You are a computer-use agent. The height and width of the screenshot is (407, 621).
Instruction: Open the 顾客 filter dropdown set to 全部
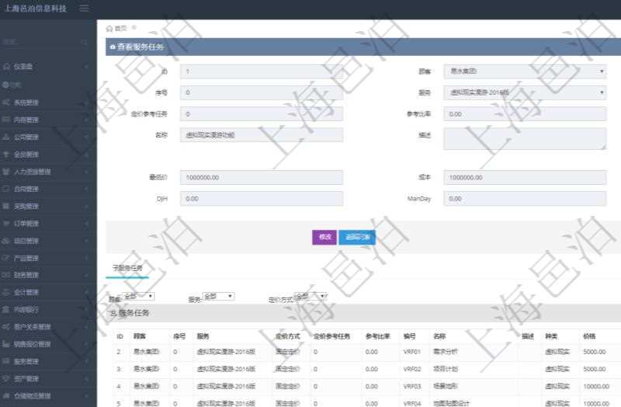tap(139, 297)
